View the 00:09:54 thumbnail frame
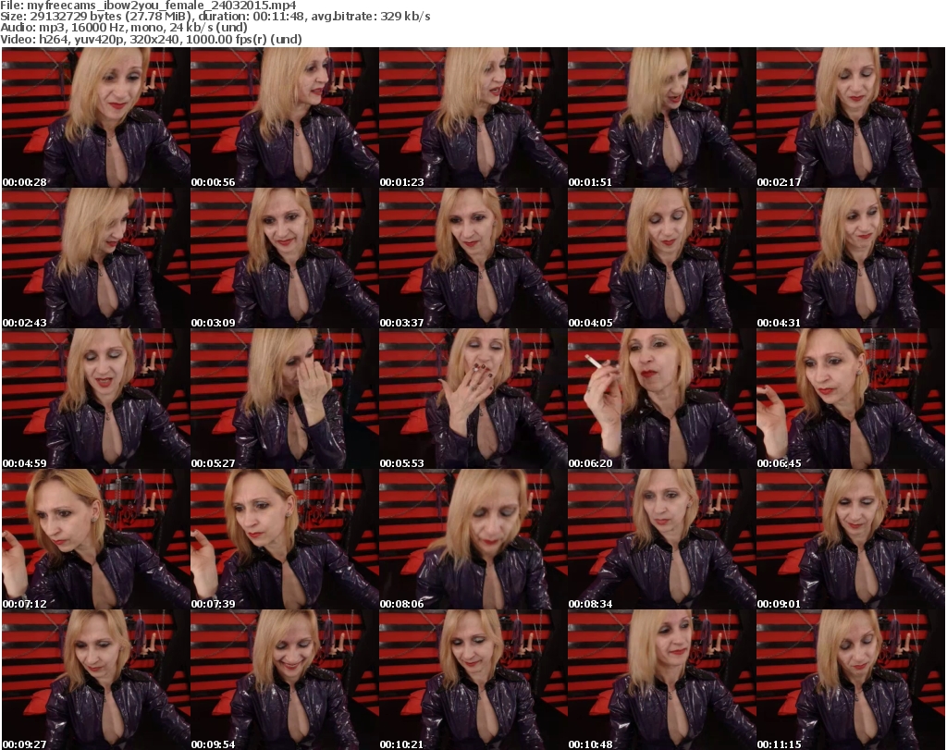 pos(285,680)
